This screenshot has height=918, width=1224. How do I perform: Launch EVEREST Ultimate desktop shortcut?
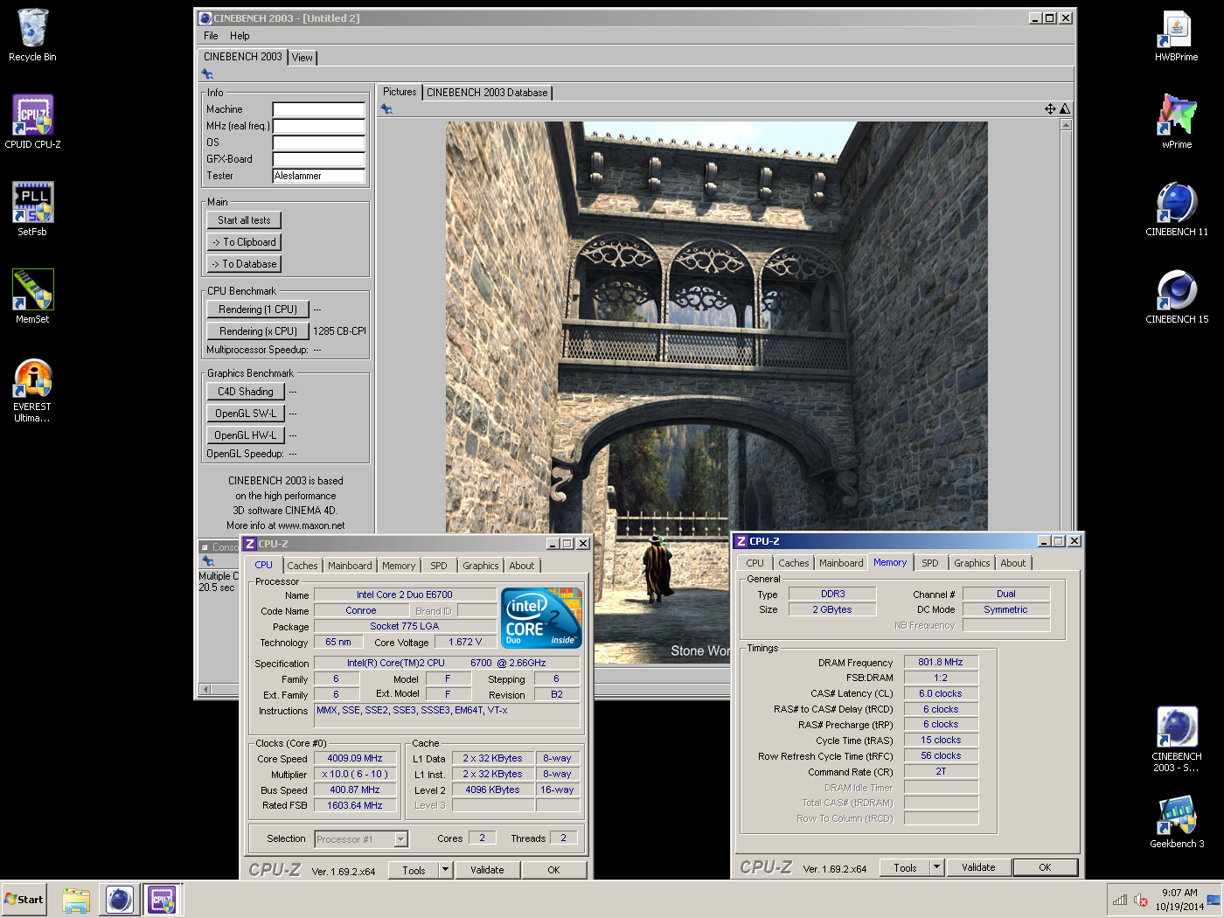[x=32, y=391]
